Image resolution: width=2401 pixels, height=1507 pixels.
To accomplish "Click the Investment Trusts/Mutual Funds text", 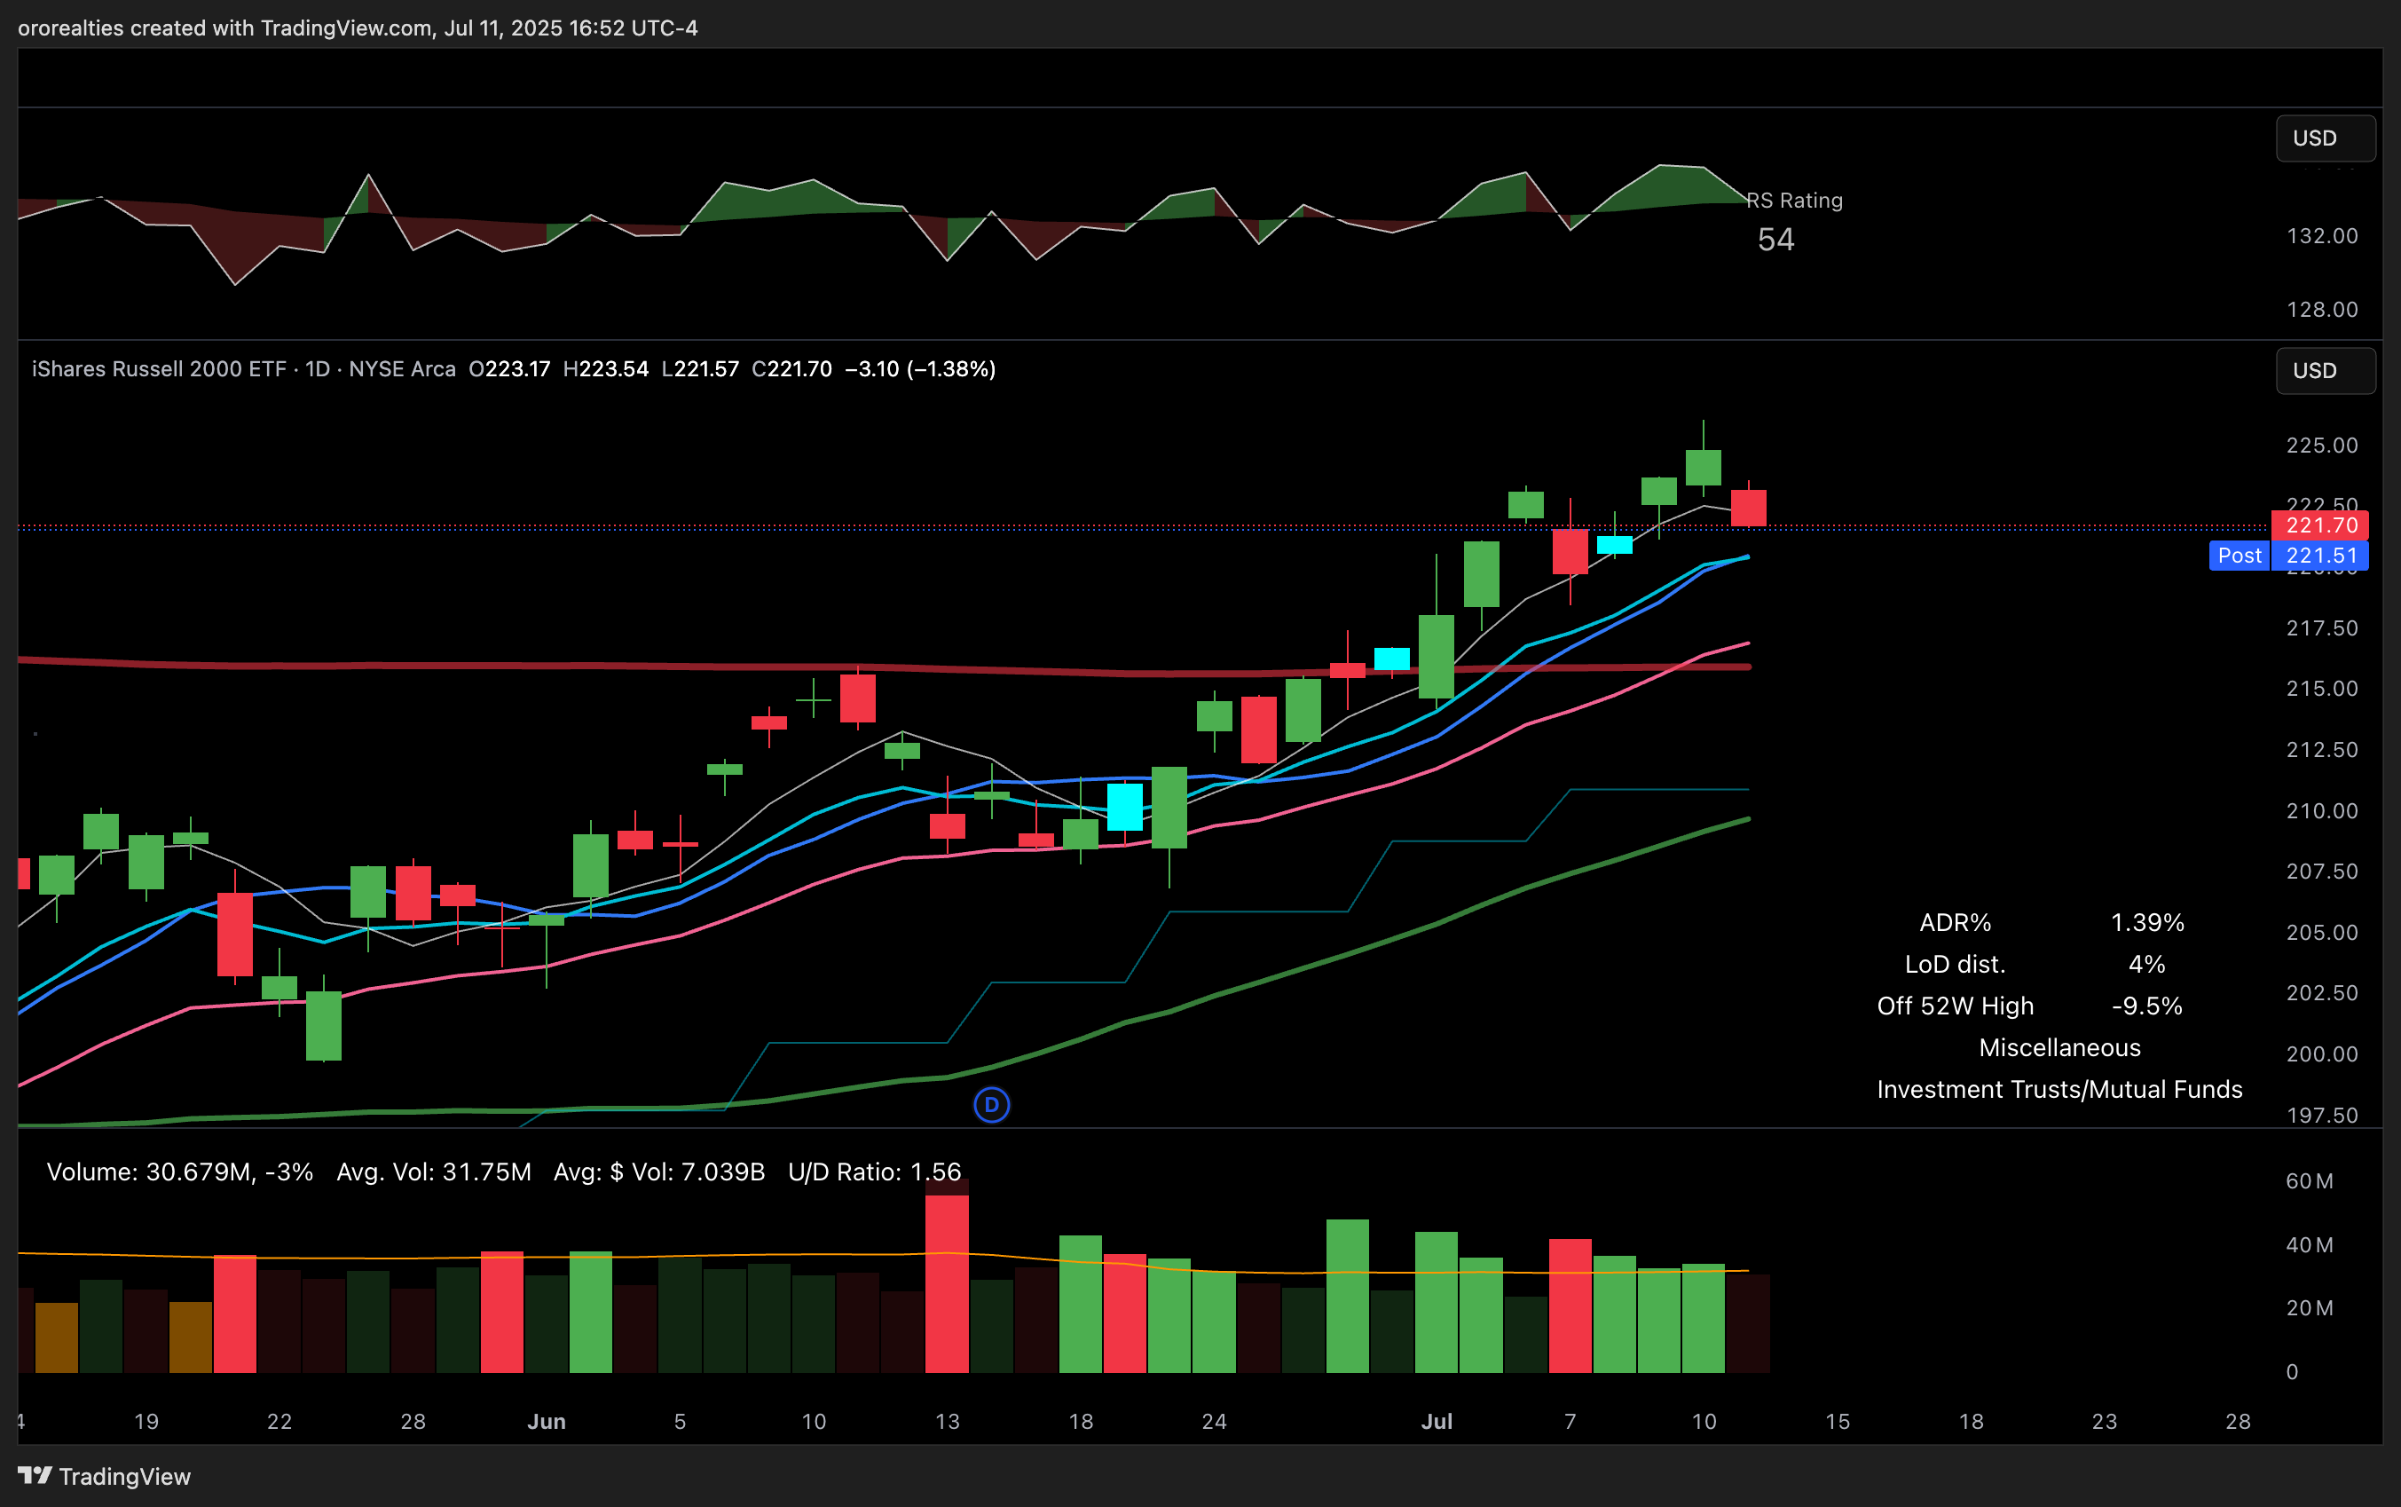I will tap(2059, 1089).
